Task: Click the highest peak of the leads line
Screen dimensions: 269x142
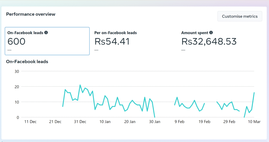Action: (80, 85)
